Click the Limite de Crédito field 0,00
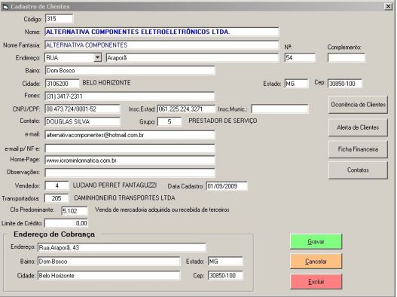397x297 pixels. [66, 223]
